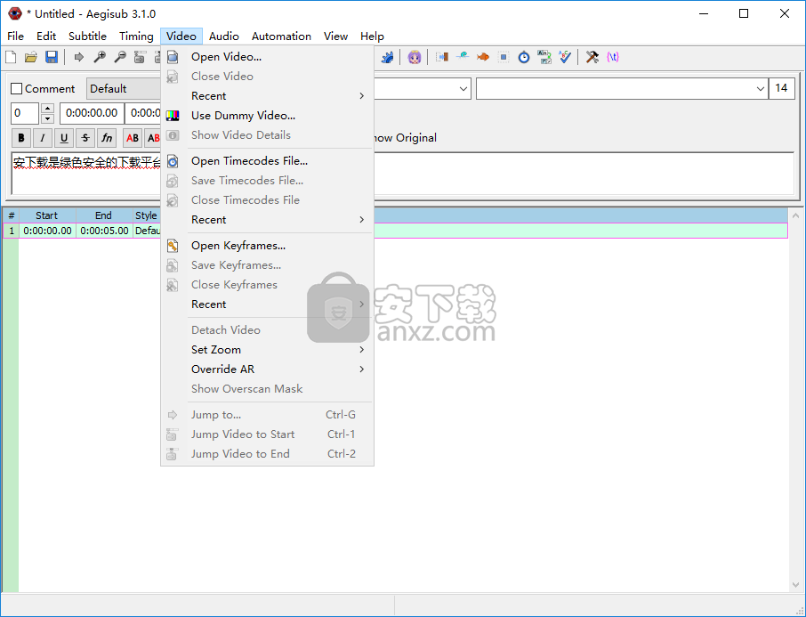
Task: Open the Timing Post-Processor clock icon
Action: (524, 57)
